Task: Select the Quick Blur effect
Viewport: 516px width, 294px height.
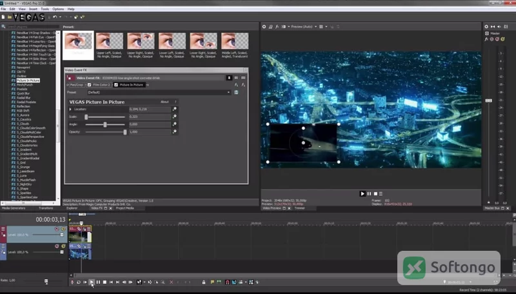Action: pos(23,93)
